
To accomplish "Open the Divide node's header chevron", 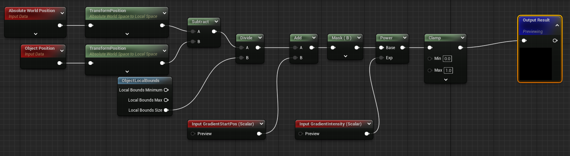I will (260, 38).
